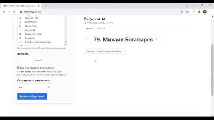
Task: Open Chrome three-dot menu
Action: [210, 12]
